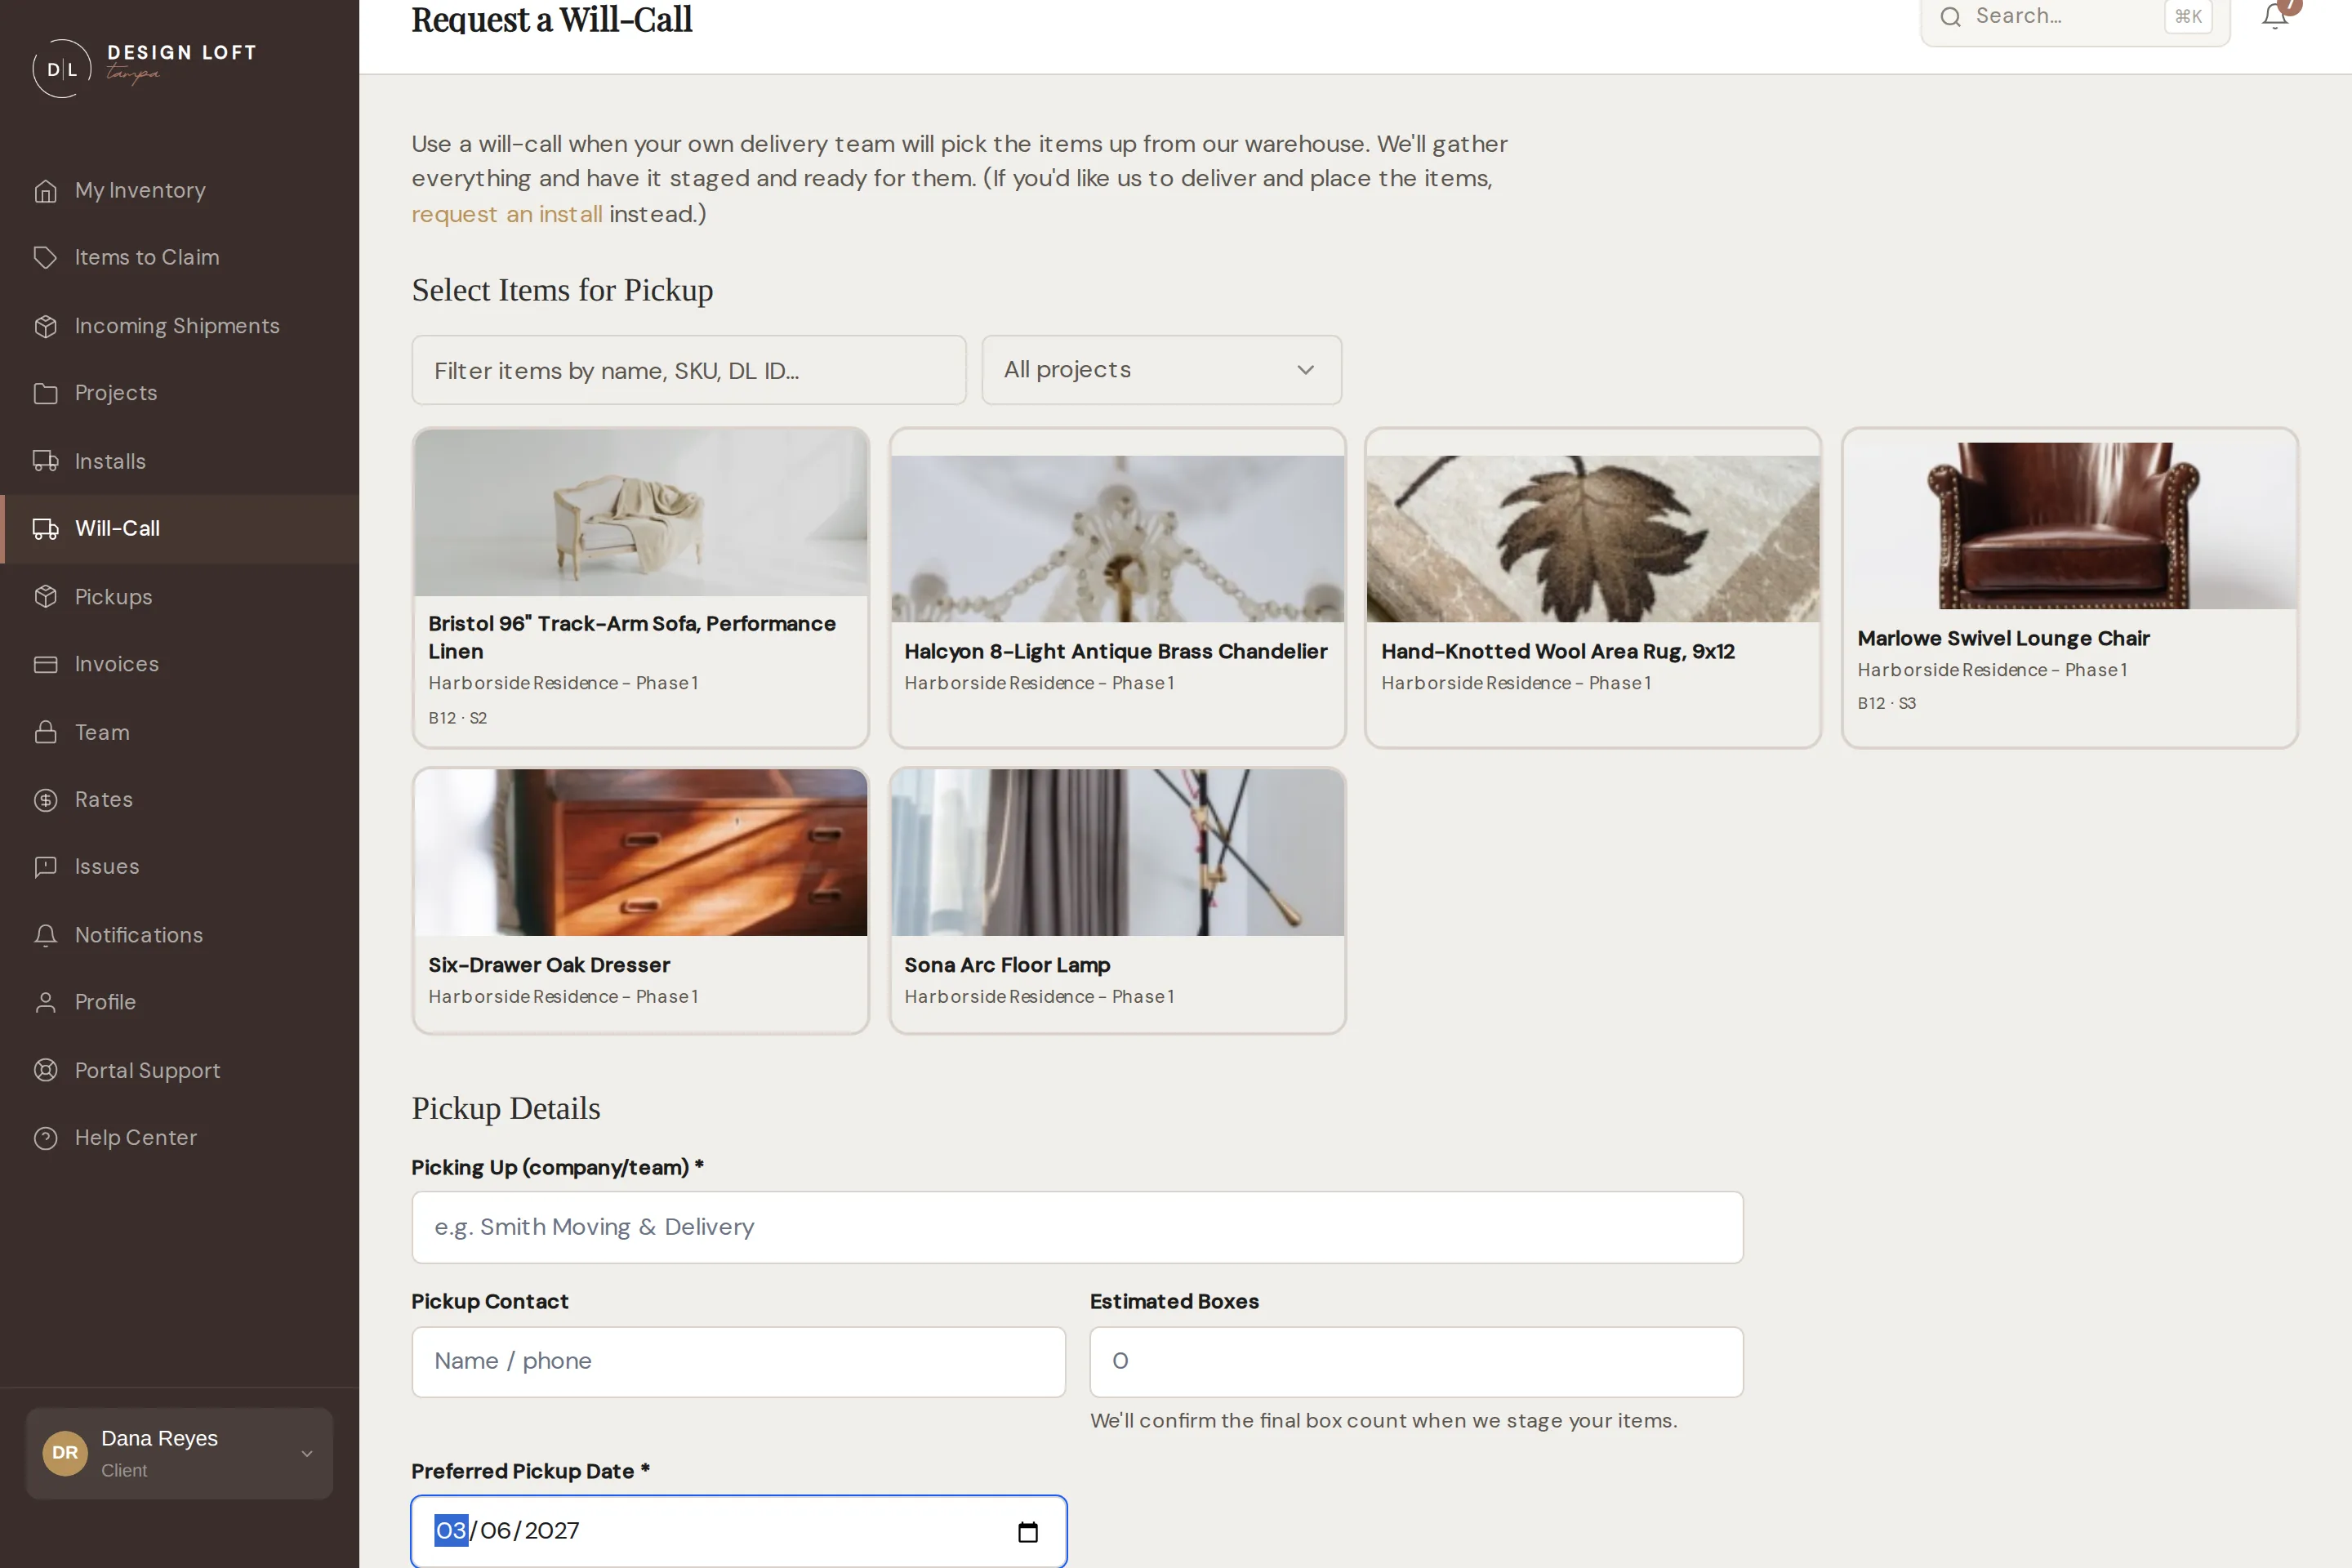Pick the Marlowe Swivel Lounge Chair card
Image resolution: width=2352 pixels, height=1568 pixels.
(2070, 588)
